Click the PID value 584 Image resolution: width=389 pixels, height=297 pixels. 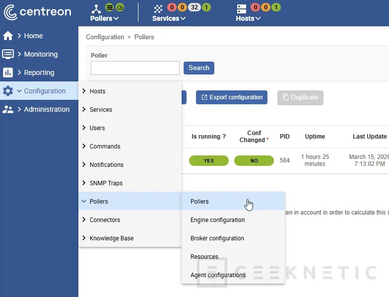pyautogui.click(x=285, y=160)
